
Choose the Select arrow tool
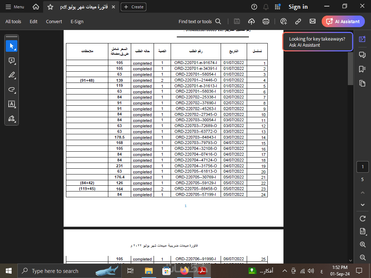tap(12, 46)
